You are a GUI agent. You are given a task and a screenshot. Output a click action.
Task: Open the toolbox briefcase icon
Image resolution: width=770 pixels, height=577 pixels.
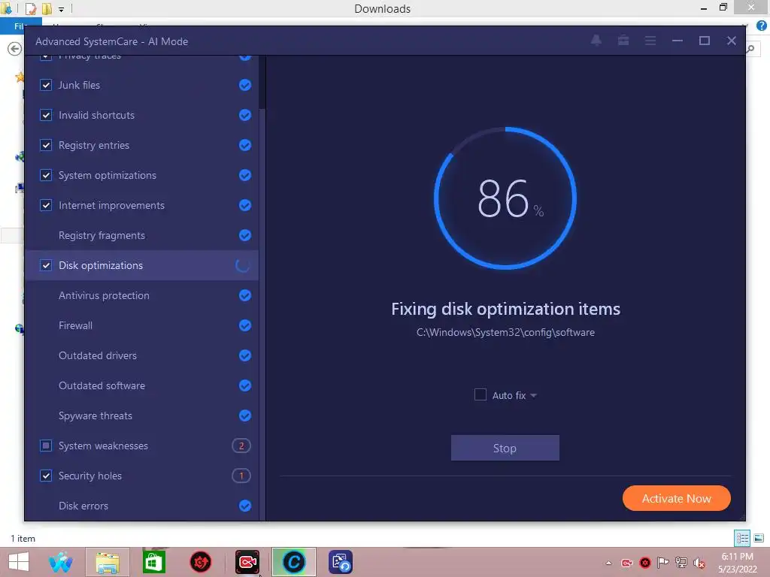point(623,41)
